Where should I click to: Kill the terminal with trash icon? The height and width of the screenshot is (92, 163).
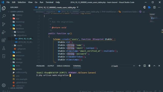149,66
